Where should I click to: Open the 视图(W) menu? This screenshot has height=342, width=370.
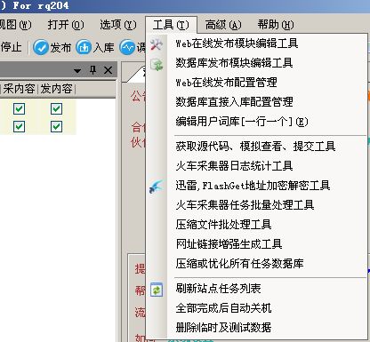(x=15, y=25)
